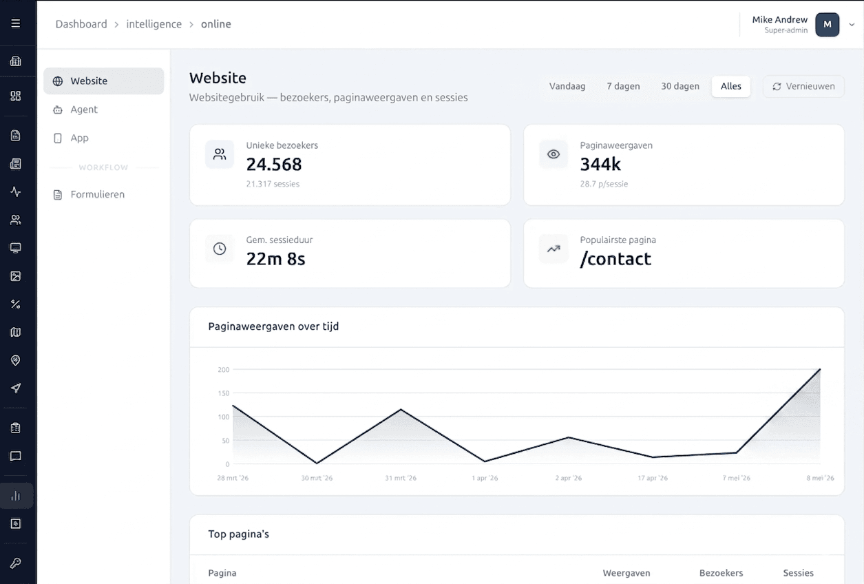This screenshot has width=864, height=584.
Task: Open the chat message sidebar icon
Action: [16, 456]
